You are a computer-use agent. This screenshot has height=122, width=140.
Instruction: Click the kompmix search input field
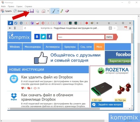[x=81, y=37]
